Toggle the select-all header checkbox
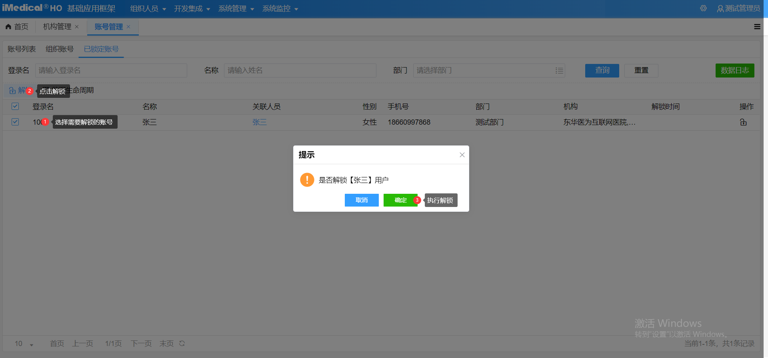768x358 pixels. 15,106
